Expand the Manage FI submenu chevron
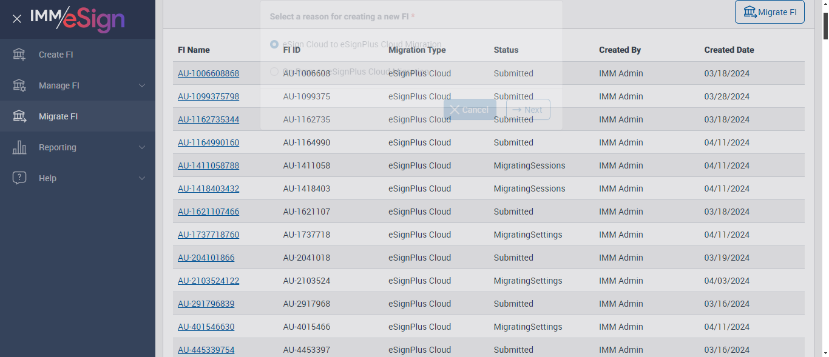The width and height of the screenshot is (829, 357). click(142, 85)
